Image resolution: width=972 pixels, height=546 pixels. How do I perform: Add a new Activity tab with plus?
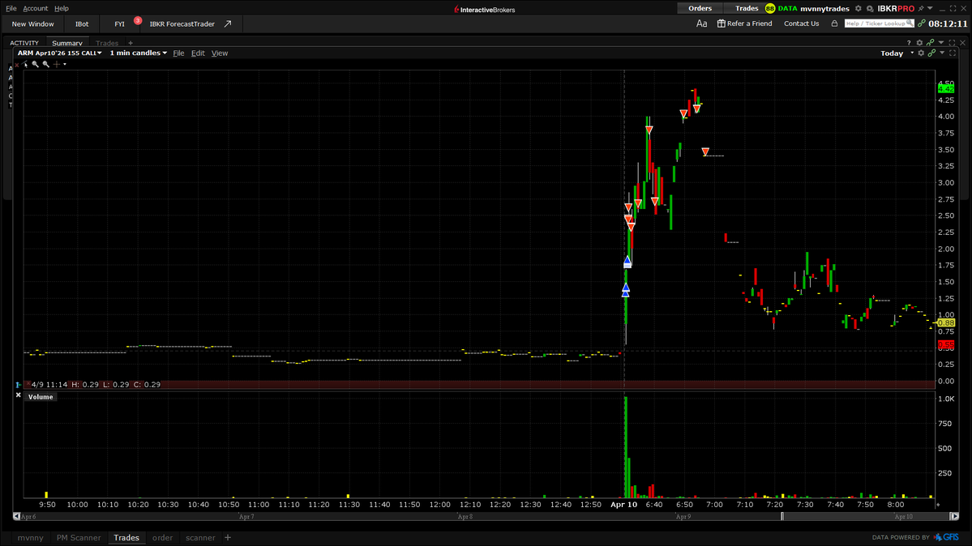tap(131, 44)
